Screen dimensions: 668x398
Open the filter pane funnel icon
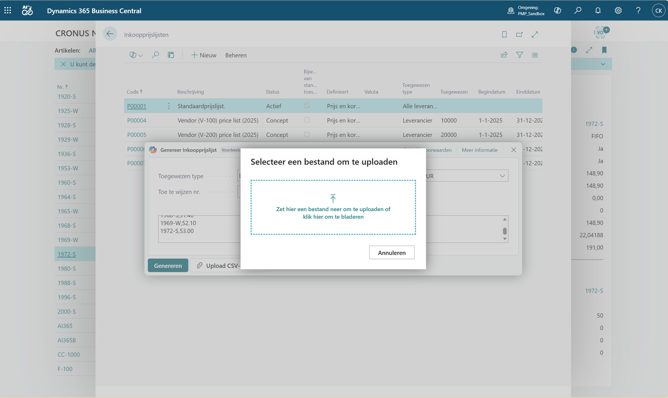point(519,55)
